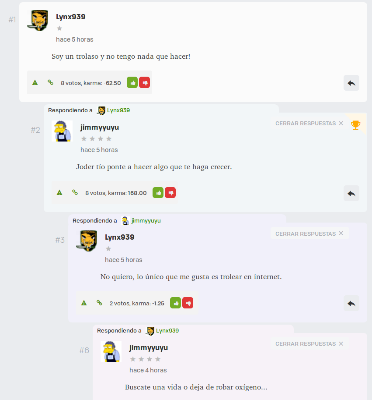The image size is (372, 400).
Task: Open Lynx939 link in 'Respondiendo a' above #2
Action: [118, 110]
